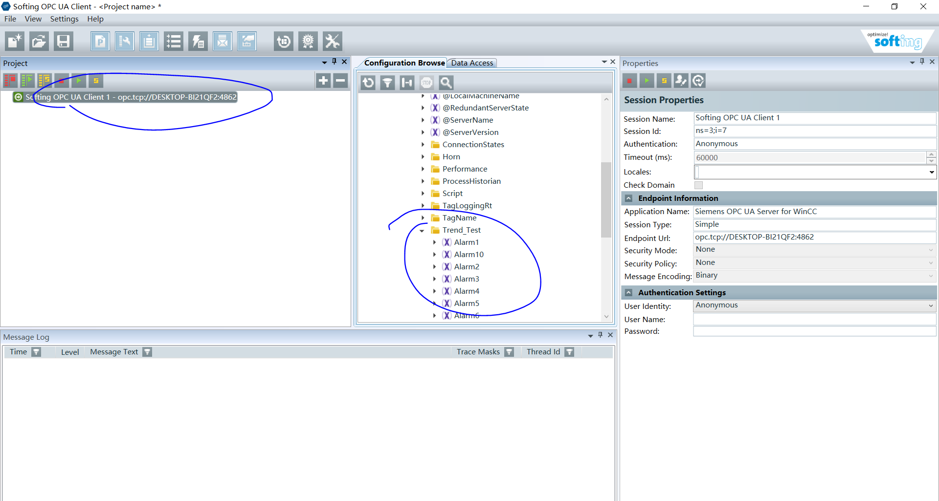Switch to Data Access tab

pos(472,63)
